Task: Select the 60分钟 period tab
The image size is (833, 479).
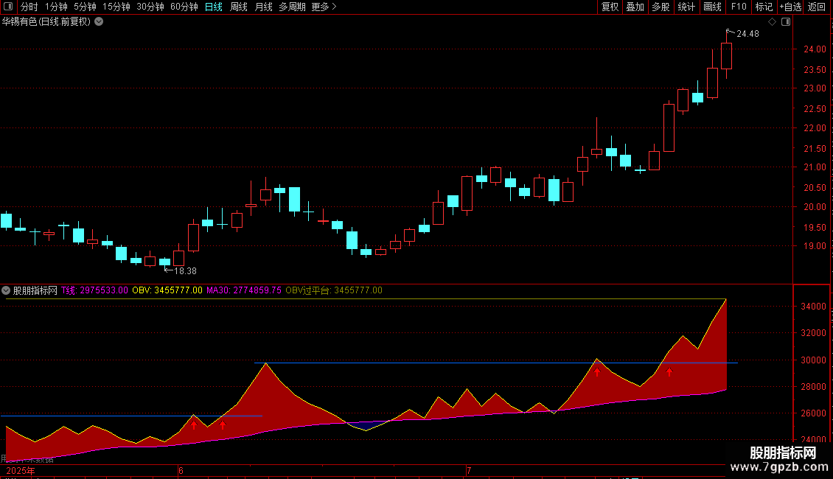Action: pos(184,7)
